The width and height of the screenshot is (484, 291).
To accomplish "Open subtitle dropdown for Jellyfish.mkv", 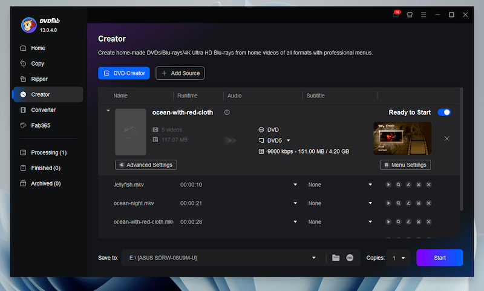I will (370, 185).
